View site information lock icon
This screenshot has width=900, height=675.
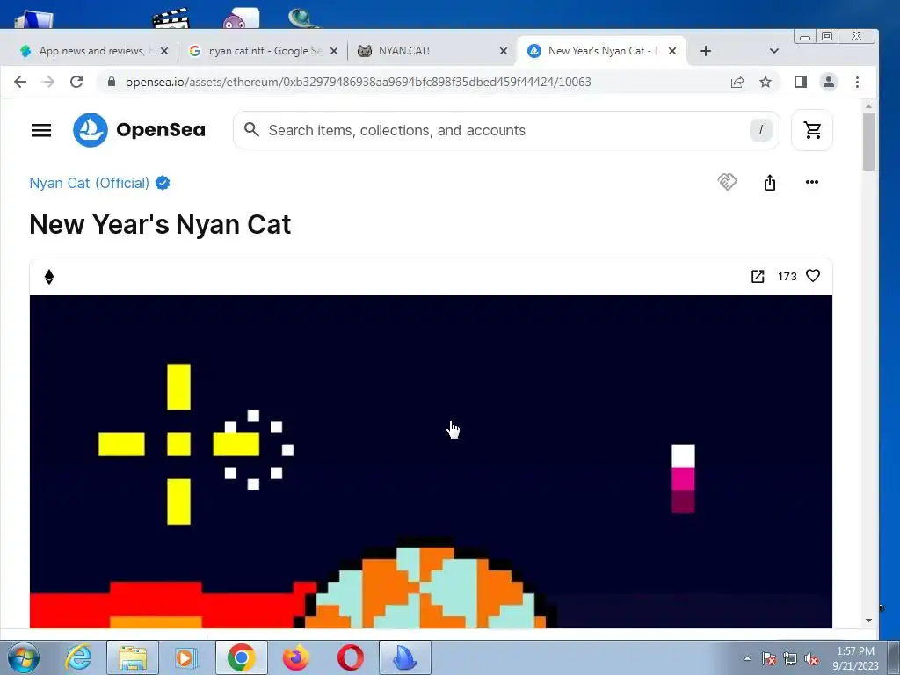pyautogui.click(x=112, y=82)
